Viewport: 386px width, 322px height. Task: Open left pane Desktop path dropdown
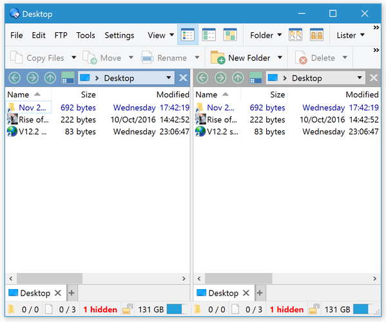[x=169, y=78]
